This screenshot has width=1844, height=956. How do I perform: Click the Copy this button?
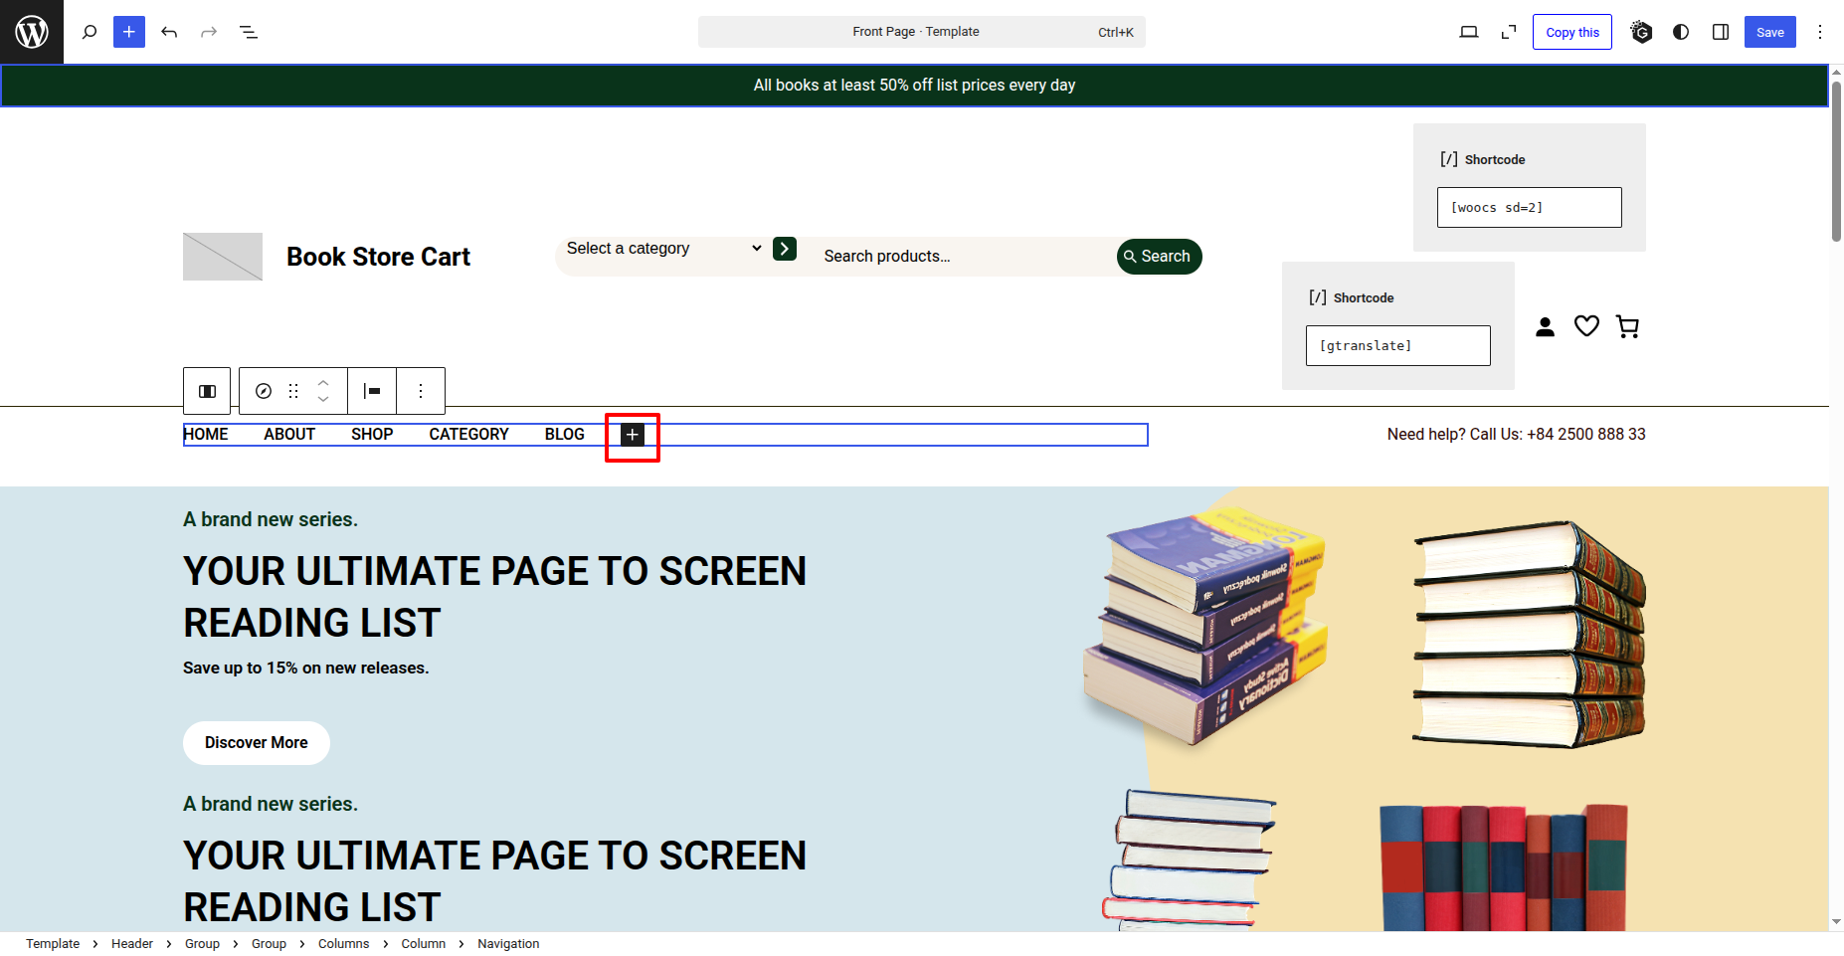[x=1571, y=32]
